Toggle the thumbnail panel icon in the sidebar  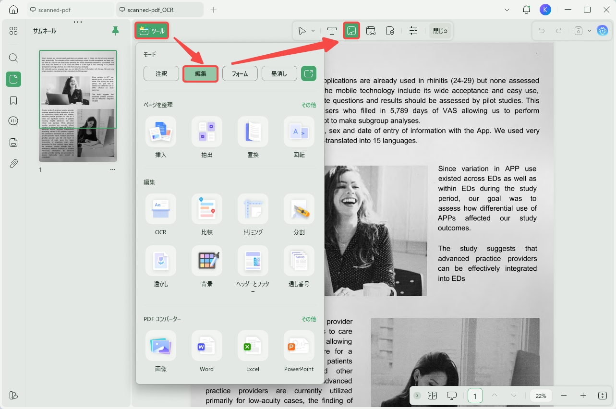(13, 79)
